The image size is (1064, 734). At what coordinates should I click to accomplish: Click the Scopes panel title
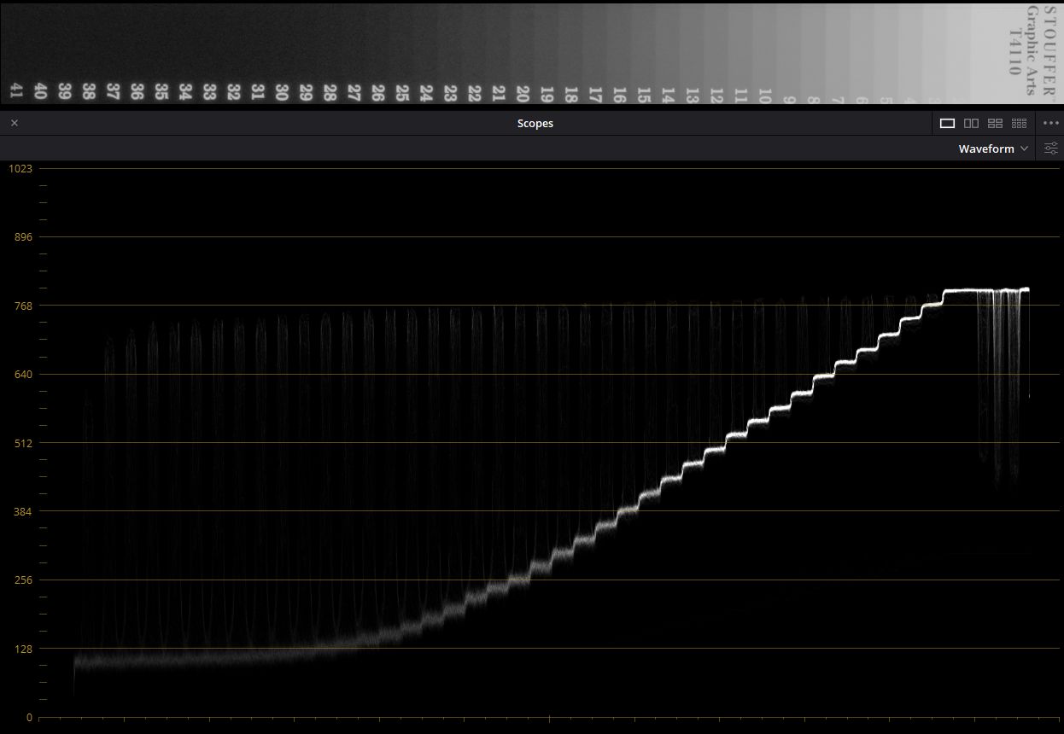535,123
